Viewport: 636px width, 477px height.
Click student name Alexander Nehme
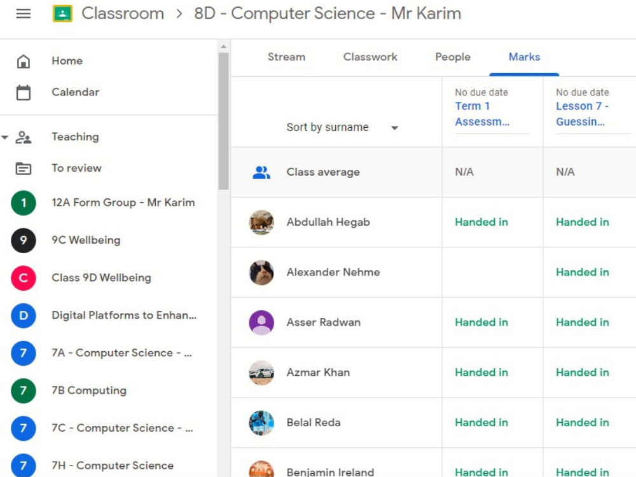(x=333, y=272)
